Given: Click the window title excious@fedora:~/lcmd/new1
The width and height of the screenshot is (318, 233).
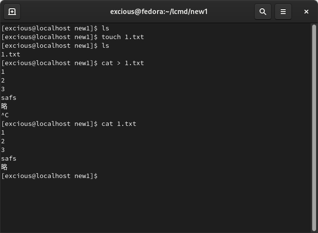Looking at the screenshot, I should 159,12.
